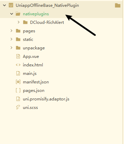Click the Sass icon beside uni.scss

tap(18, 108)
